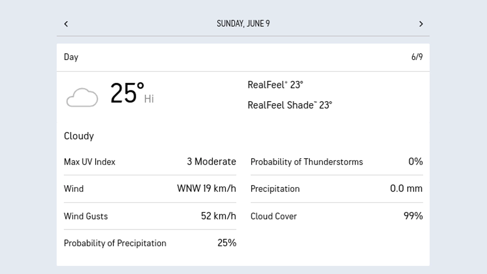Image resolution: width=487 pixels, height=274 pixels.
Task: Click the WNW 19 km/h wind value
Action: click(x=206, y=189)
